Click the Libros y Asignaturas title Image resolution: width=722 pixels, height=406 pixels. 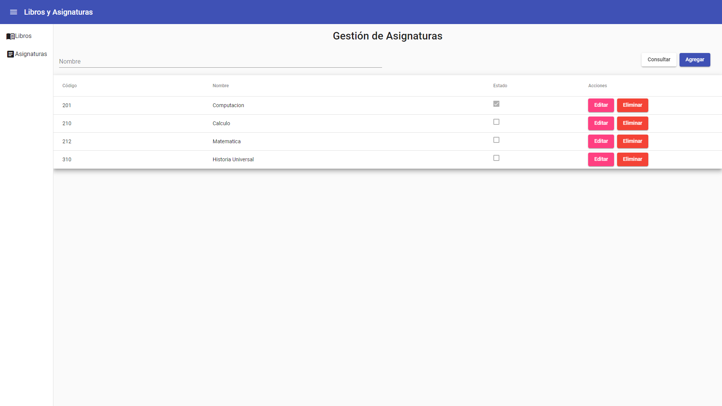click(x=58, y=12)
